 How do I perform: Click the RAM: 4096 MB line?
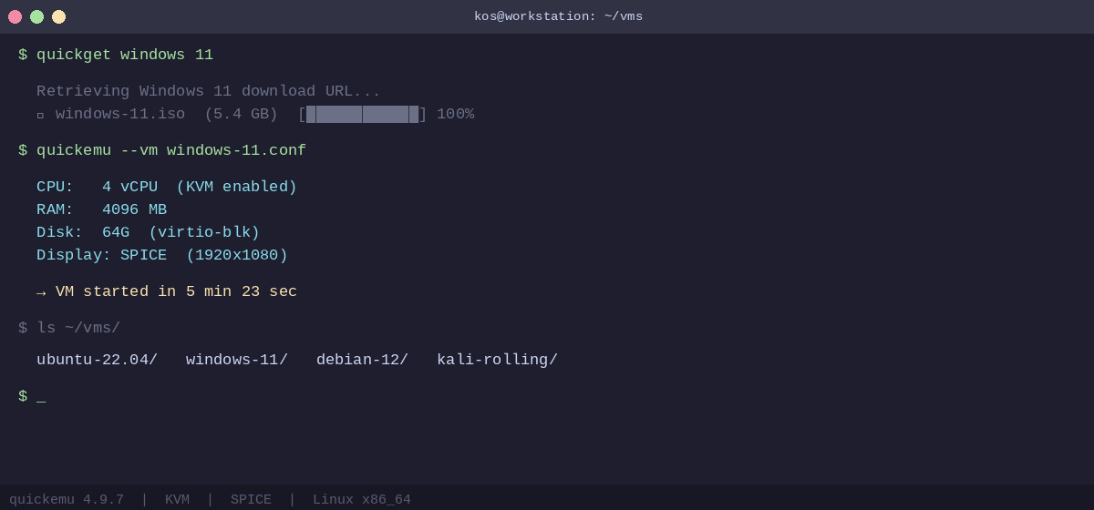102,209
